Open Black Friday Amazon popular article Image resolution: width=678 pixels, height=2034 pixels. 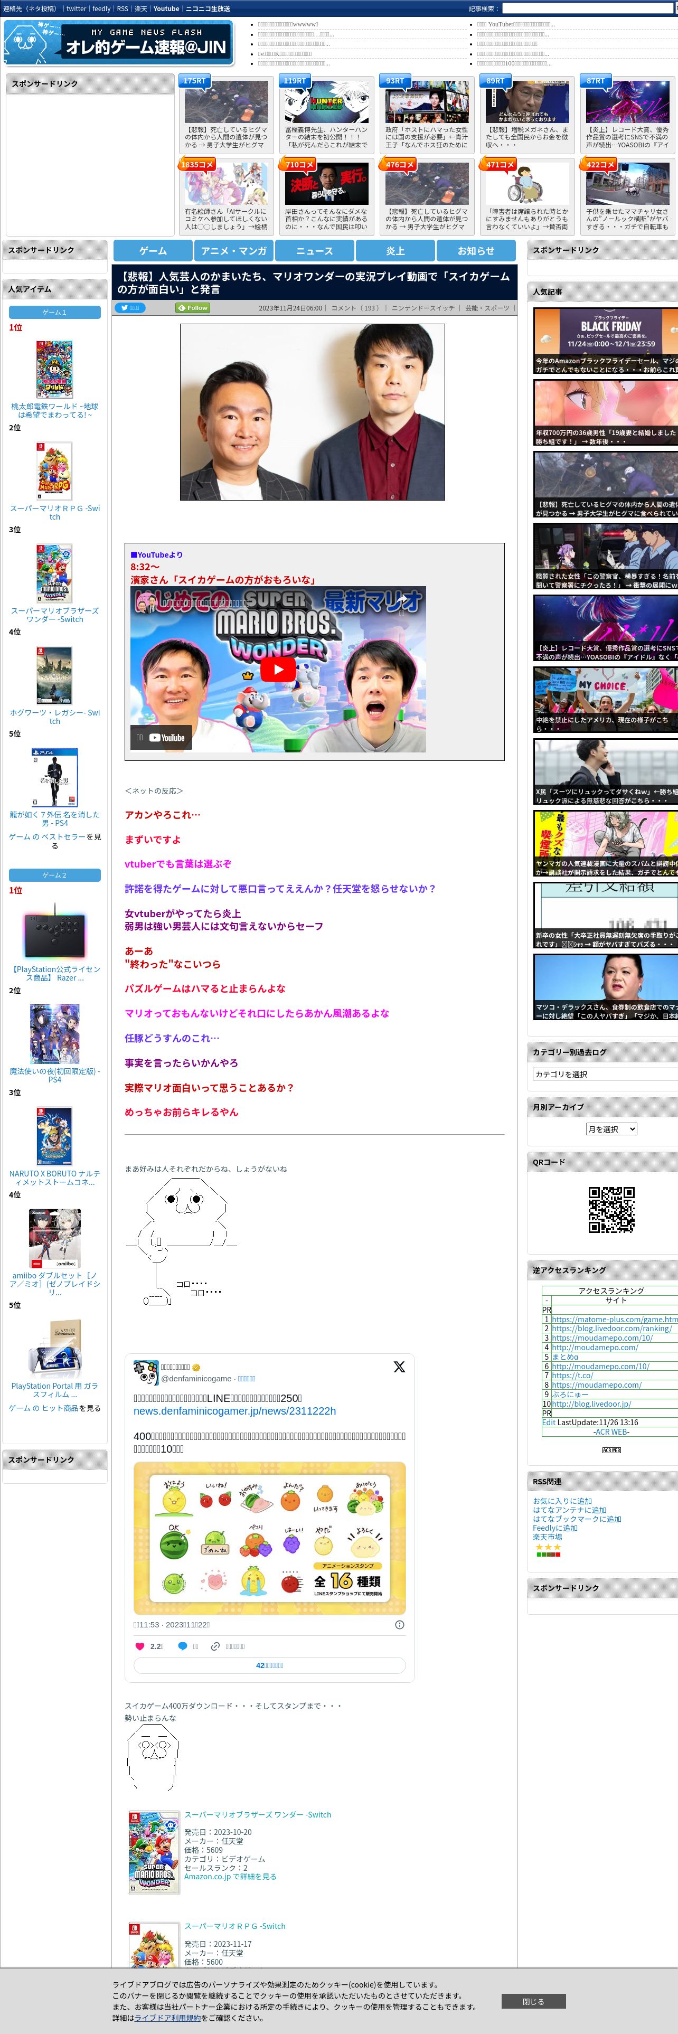click(x=605, y=341)
